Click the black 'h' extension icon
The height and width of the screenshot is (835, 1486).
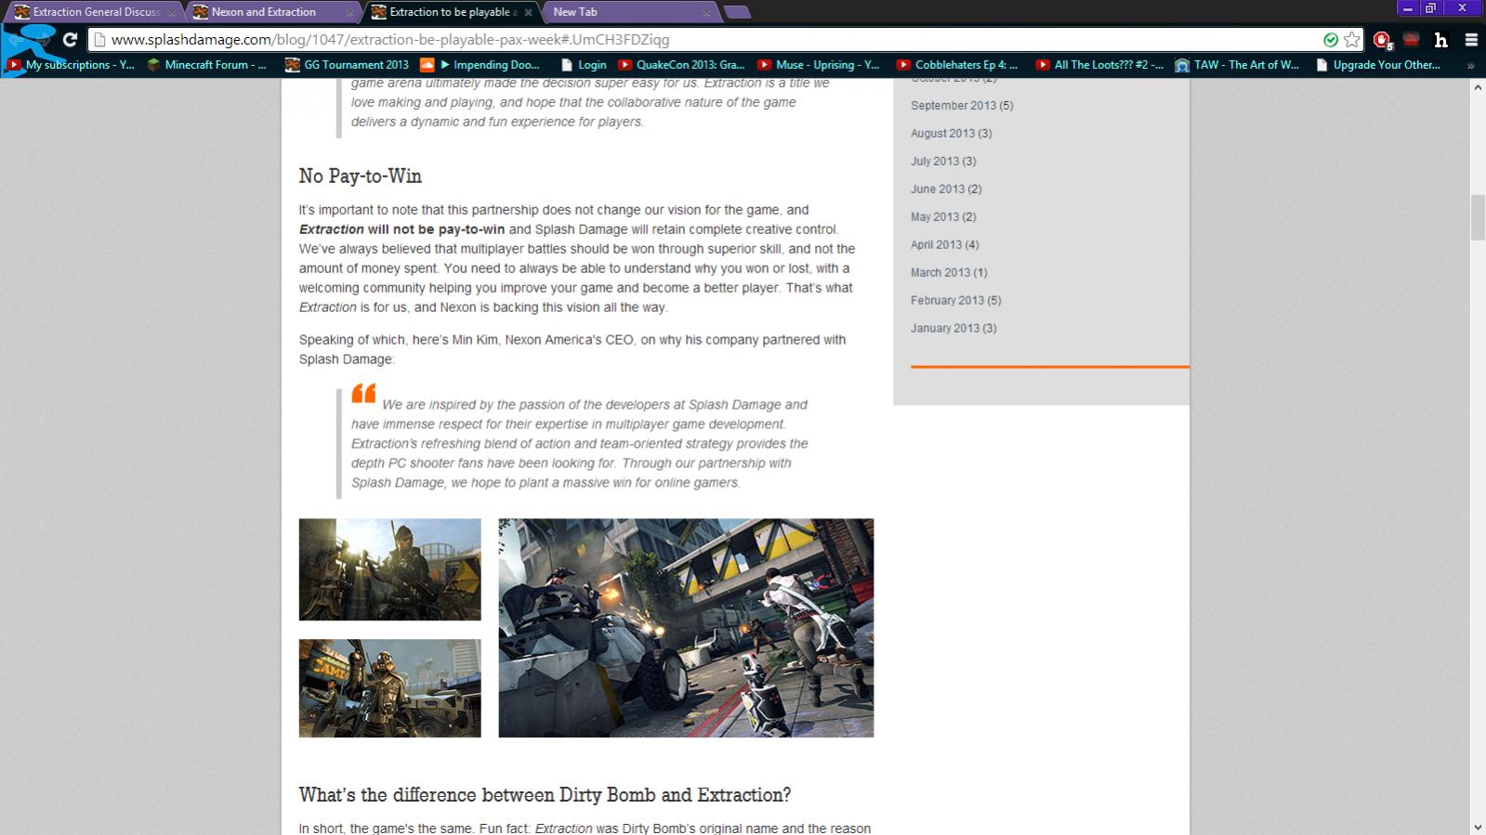[1440, 40]
